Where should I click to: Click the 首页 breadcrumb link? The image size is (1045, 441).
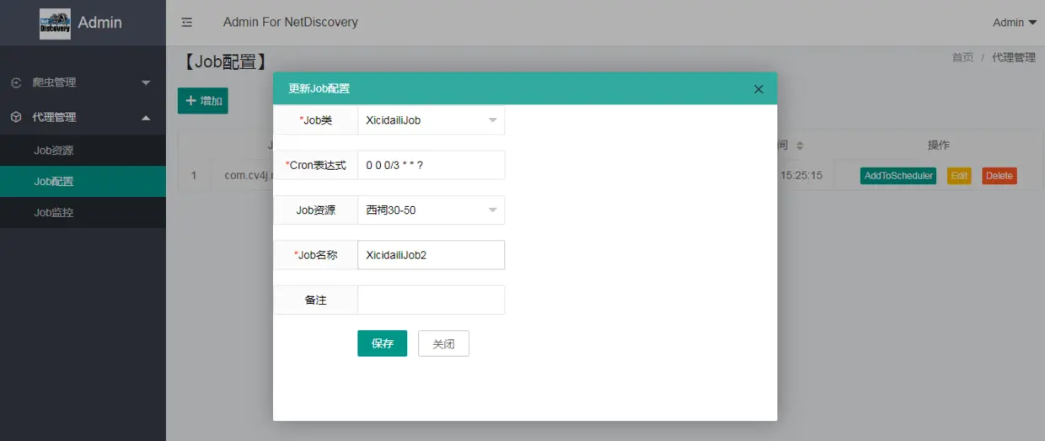pyautogui.click(x=962, y=57)
